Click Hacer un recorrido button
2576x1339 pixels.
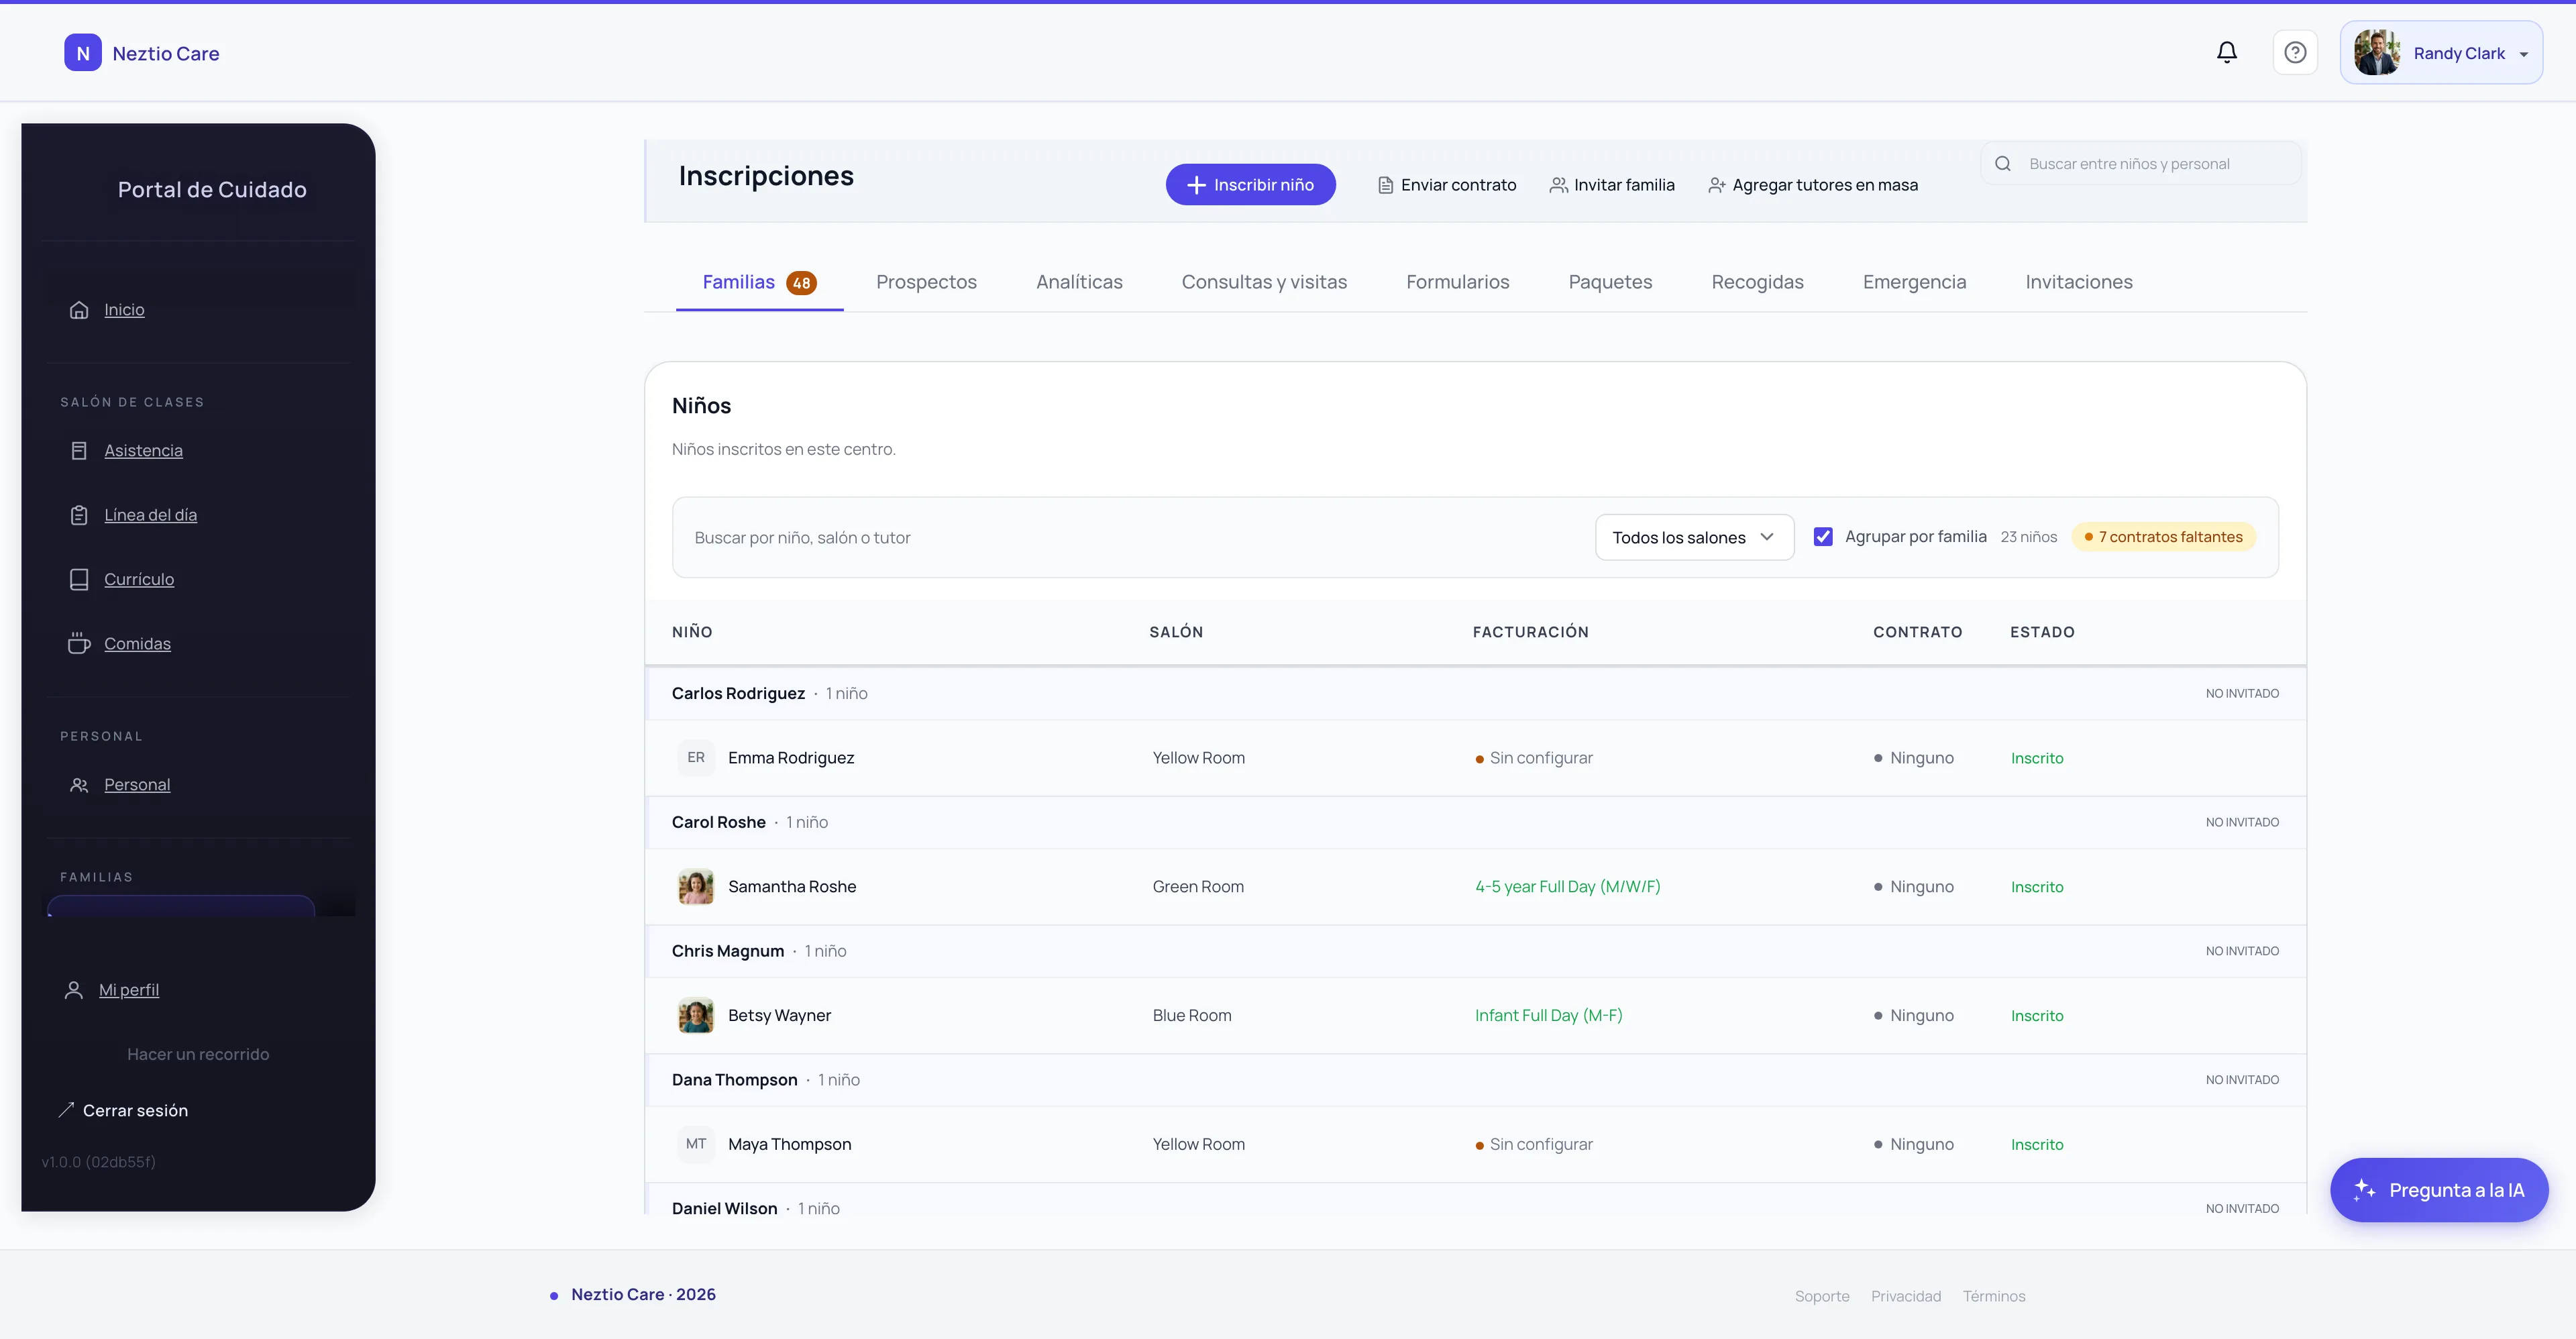coord(198,1054)
